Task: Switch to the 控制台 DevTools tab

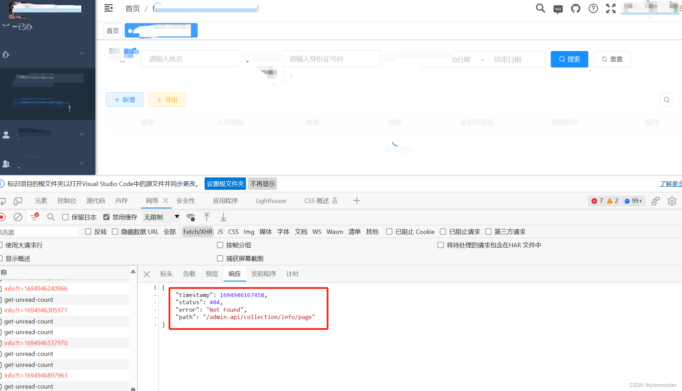Action: (66, 201)
